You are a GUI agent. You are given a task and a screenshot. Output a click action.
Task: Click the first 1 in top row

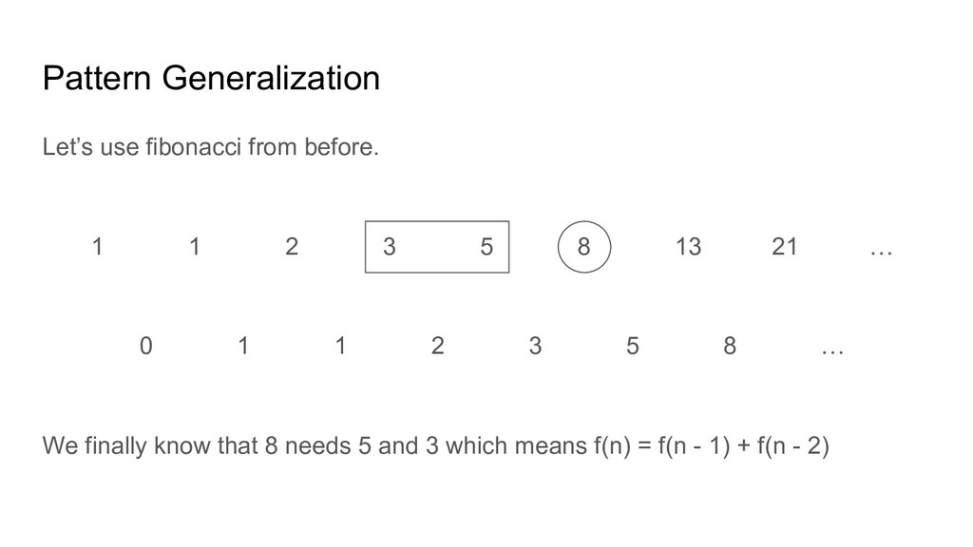tap(98, 247)
